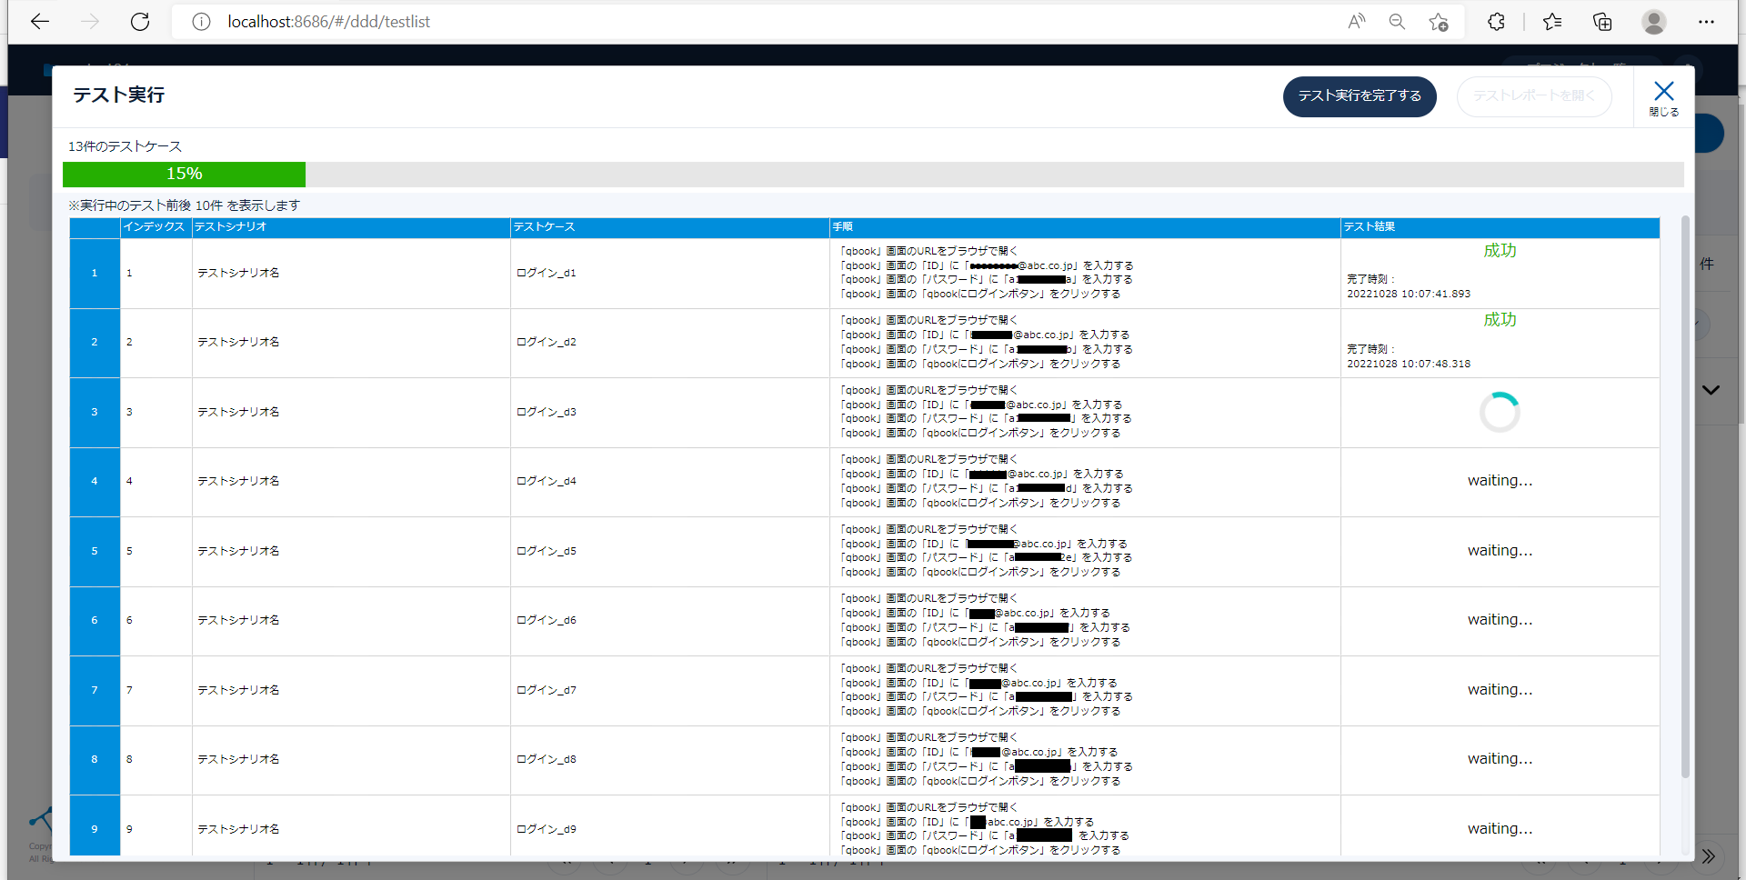Open the browser extensions icon
1746x880 pixels.
(1496, 22)
